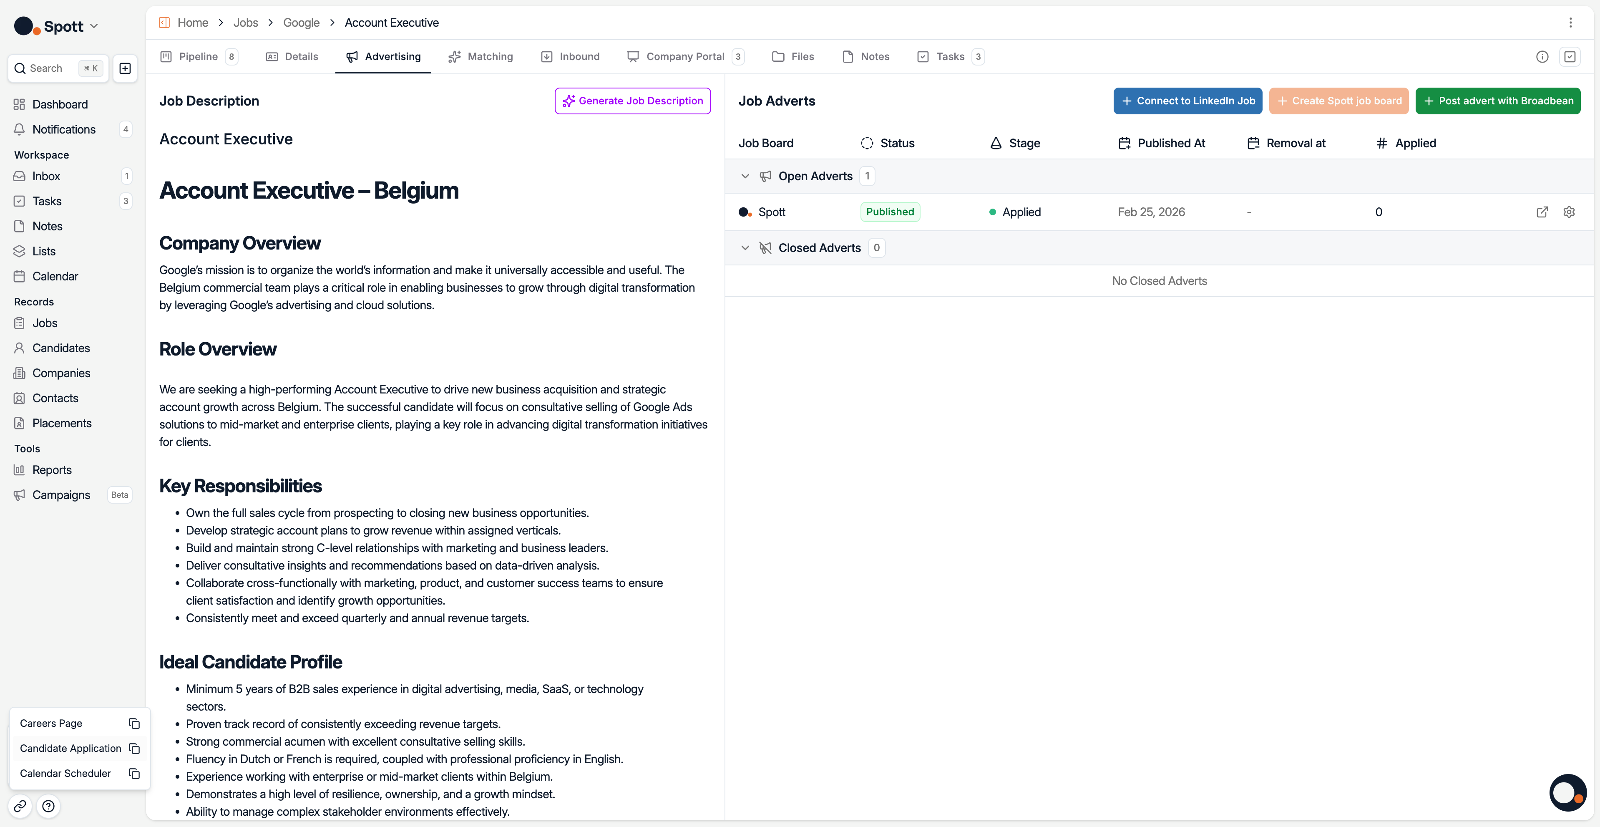Screen dimensions: 1600x827
Task: Go to Google in the breadcrumb
Action: tap(301, 23)
